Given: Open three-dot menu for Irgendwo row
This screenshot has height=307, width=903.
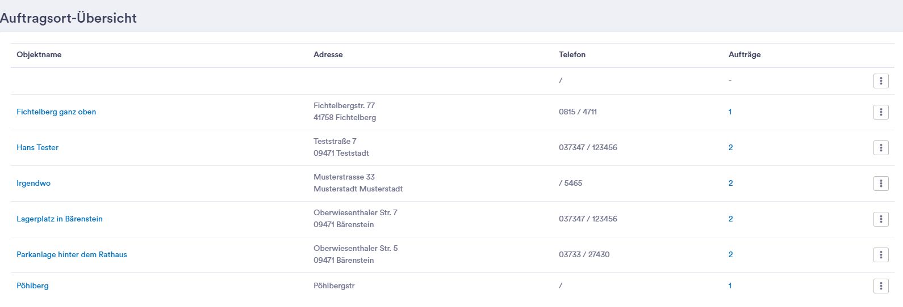Looking at the screenshot, I should pyautogui.click(x=881, y=184).
